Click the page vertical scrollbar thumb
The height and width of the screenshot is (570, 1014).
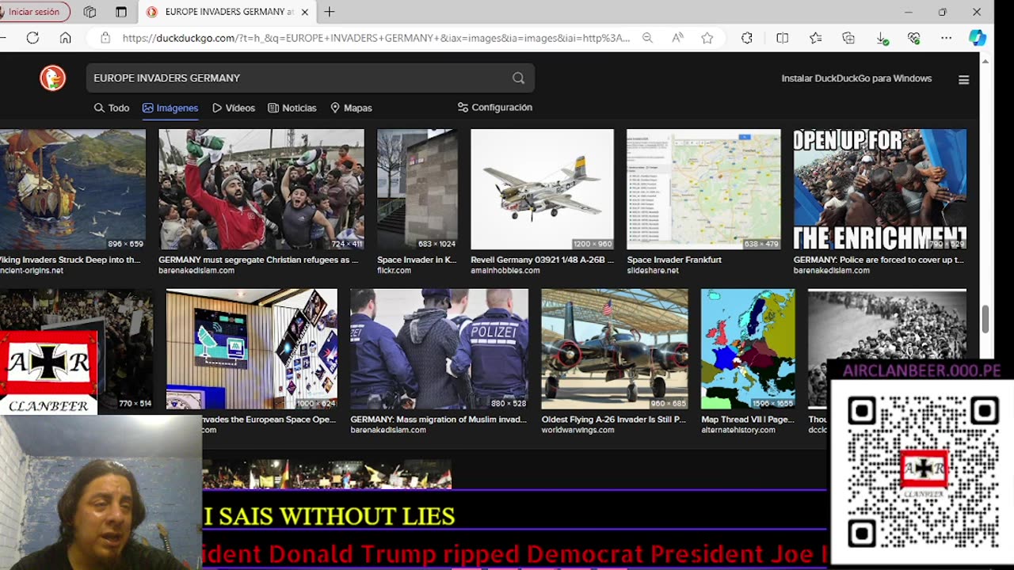pyautogui.click(x=985, y=320)
